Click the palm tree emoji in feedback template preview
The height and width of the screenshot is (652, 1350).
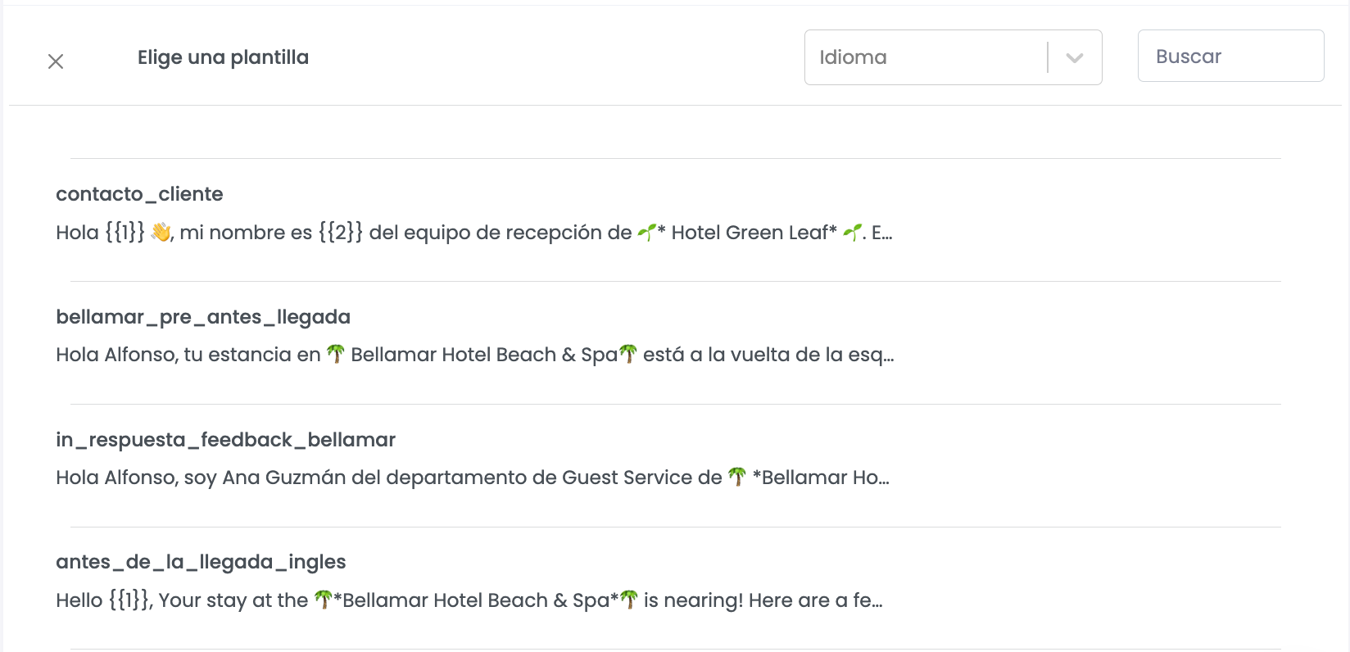[737, 477]
